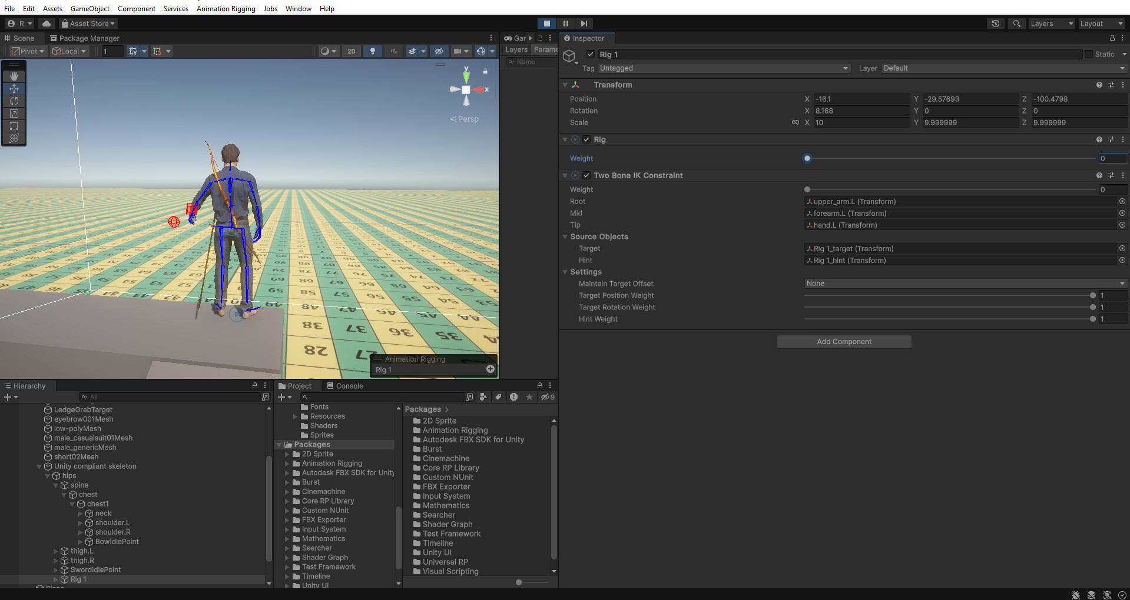The image size is (1130, 600).
Task: Choose the Rect transform tool
Action: coord(14,126)
